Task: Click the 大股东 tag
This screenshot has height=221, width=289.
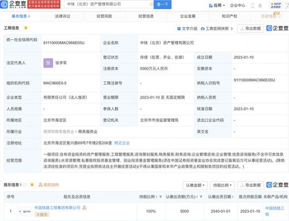Action: pyautogui.click(x=42, y=215)
